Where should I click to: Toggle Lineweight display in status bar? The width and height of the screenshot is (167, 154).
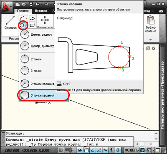coord(111,150)
